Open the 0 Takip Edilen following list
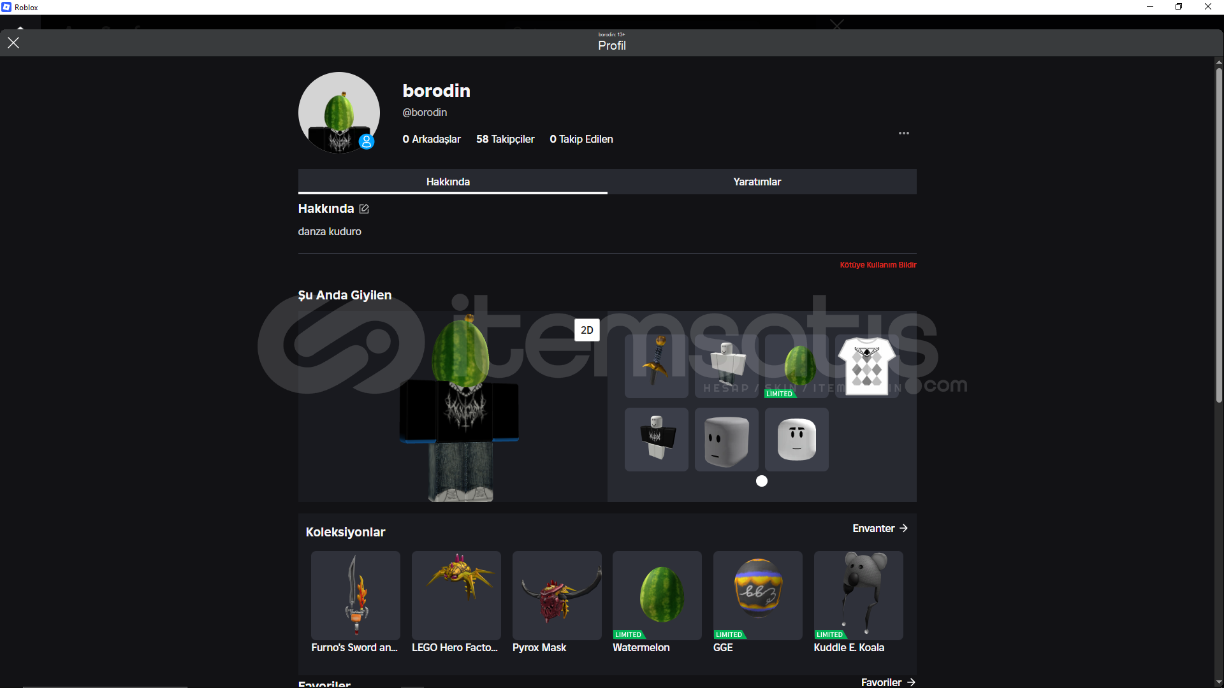Viewport: 1224px width, 688px height. (581, 139)
